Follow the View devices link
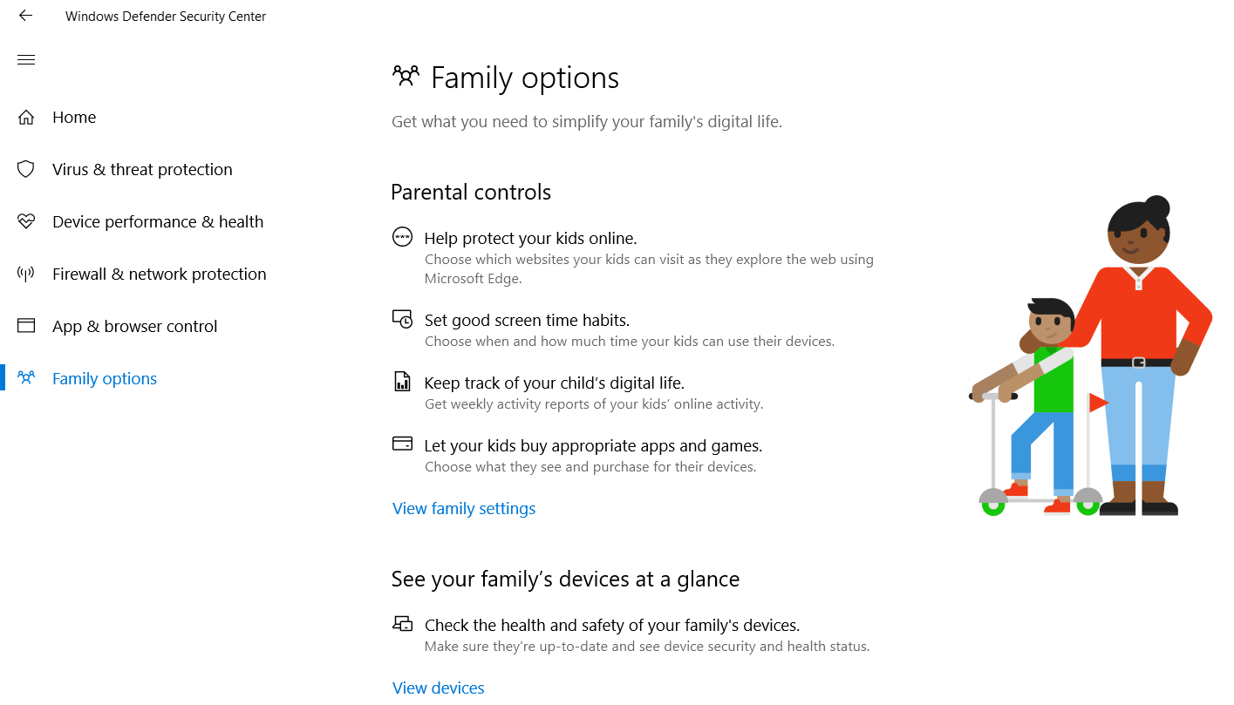1234x705 pixels. (x=438, y=688)
